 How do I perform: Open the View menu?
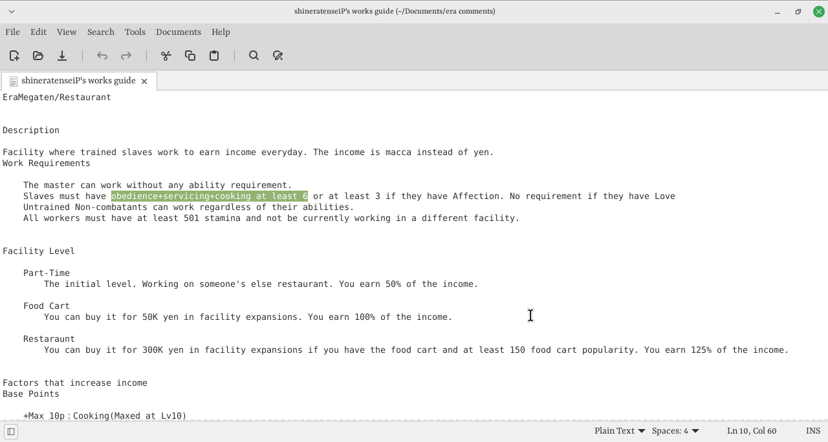coord(67,32)
